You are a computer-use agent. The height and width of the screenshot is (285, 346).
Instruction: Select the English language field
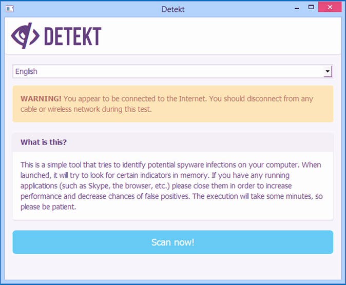point(172,71)
